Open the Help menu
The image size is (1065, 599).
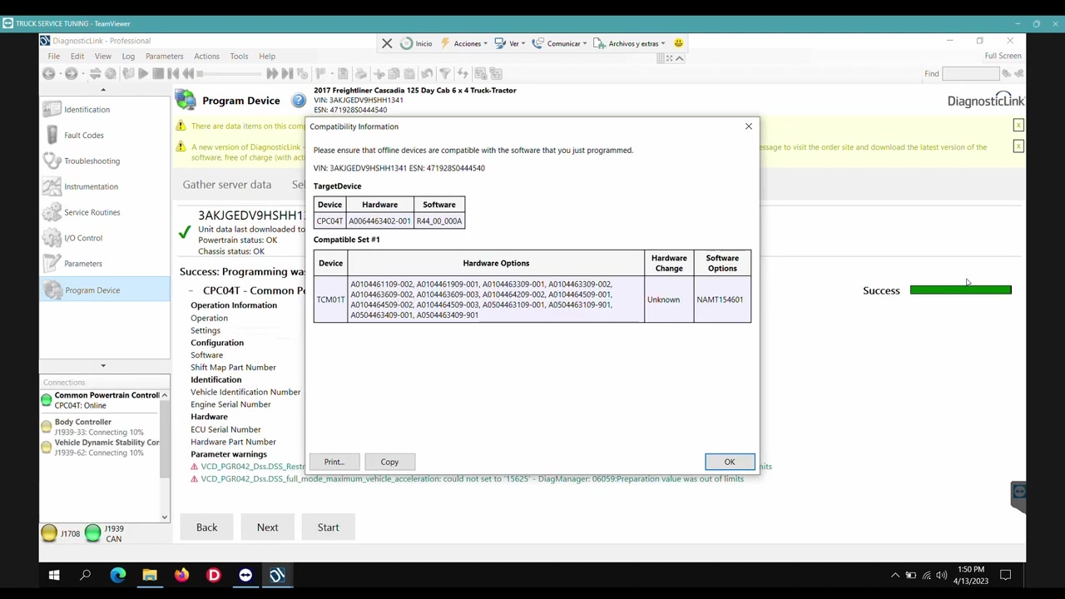[x=267, y=57]
